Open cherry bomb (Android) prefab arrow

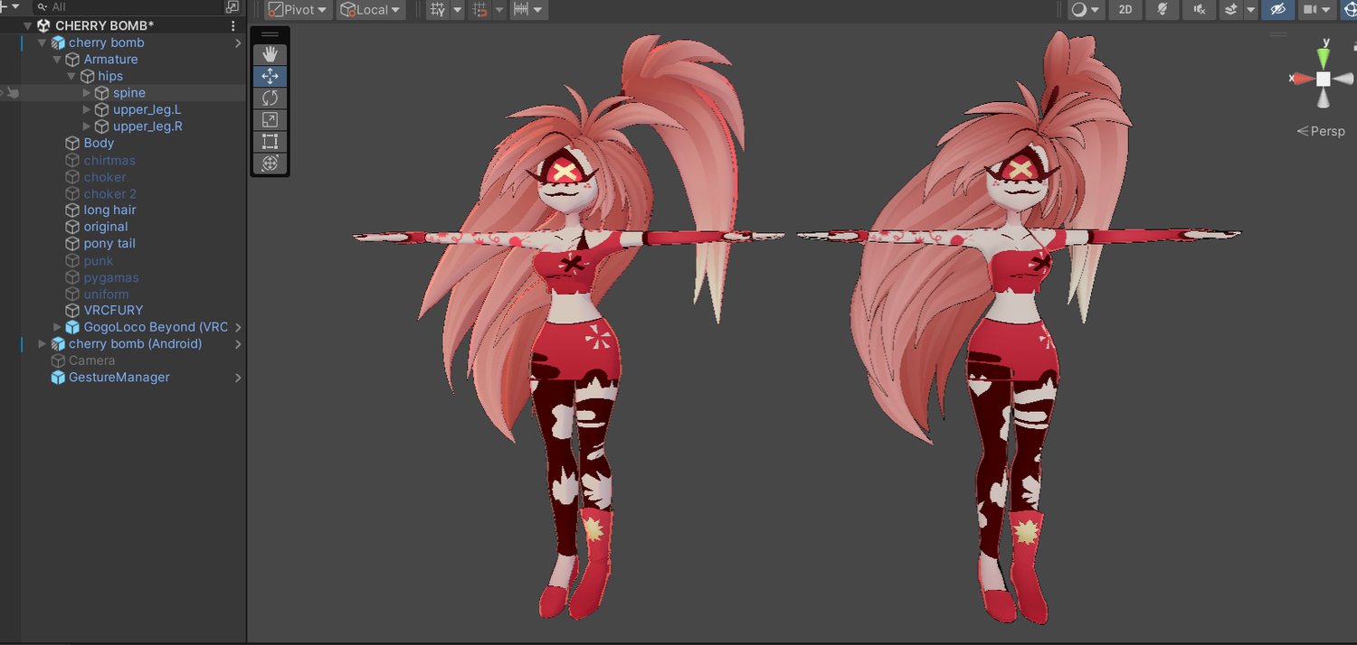point(238,344)
